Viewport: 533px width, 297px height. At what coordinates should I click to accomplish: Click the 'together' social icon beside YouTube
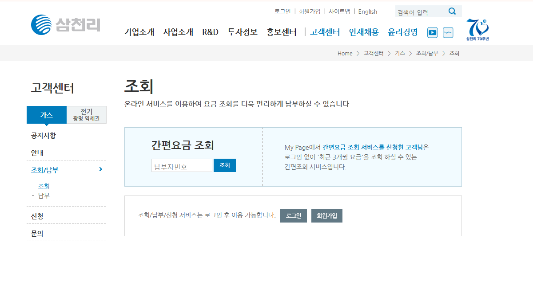pyautogui.click(x=448, y=32)
